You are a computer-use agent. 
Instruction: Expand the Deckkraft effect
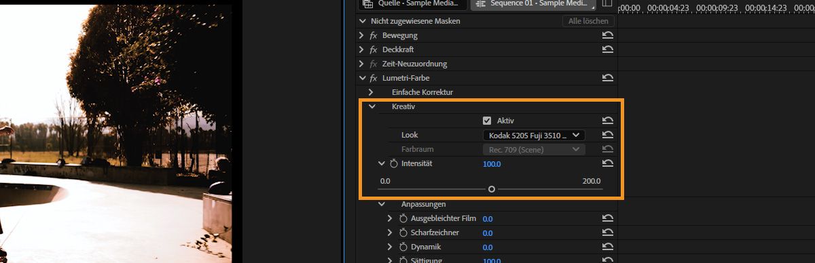tap(361, 49)
